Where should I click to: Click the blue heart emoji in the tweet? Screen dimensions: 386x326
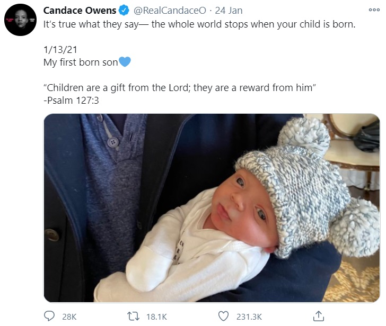[x=125, y=62]
